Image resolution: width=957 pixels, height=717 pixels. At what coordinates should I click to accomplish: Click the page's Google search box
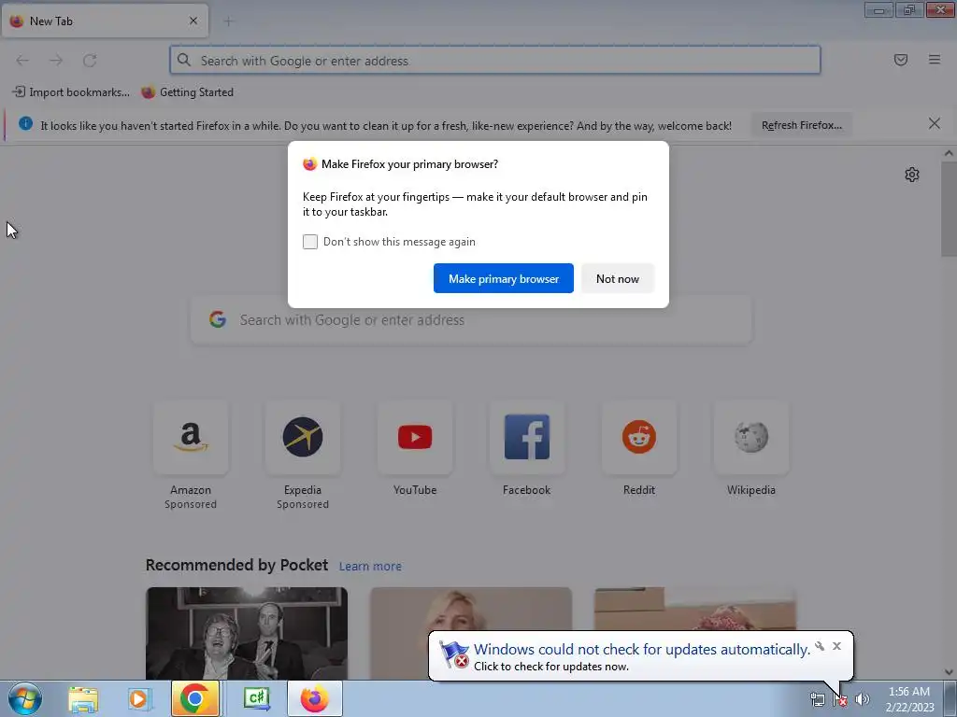(471, 320)
